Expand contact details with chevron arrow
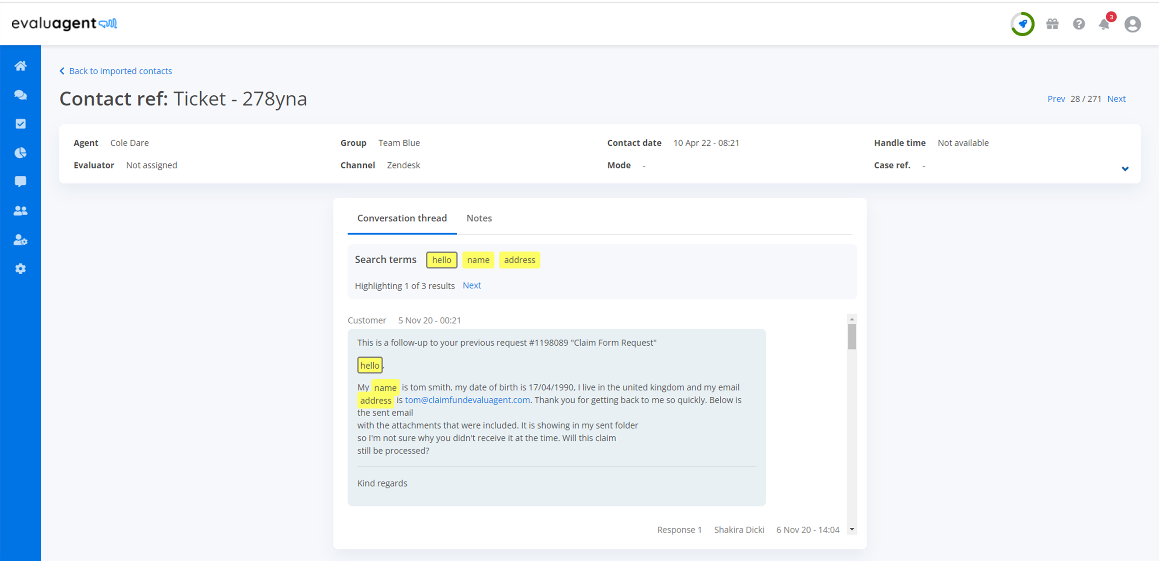This screenshot has width=1159, height=561. point(1125,169)
